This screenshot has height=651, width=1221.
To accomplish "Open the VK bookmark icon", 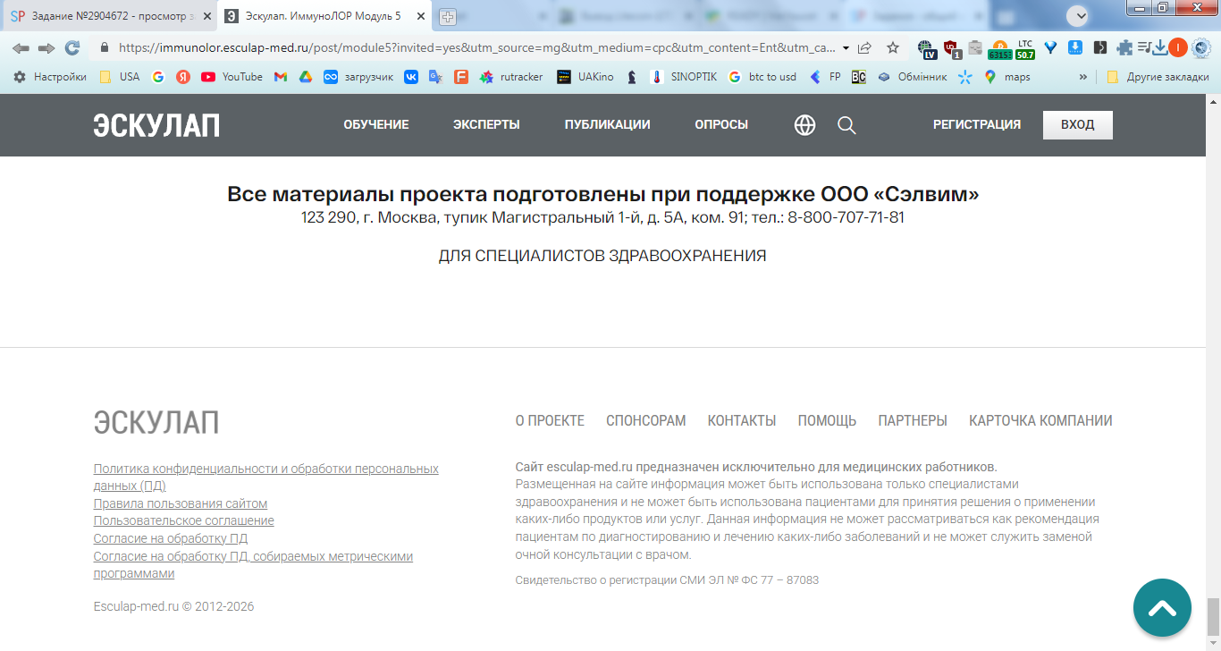I will tap(411, 77).
